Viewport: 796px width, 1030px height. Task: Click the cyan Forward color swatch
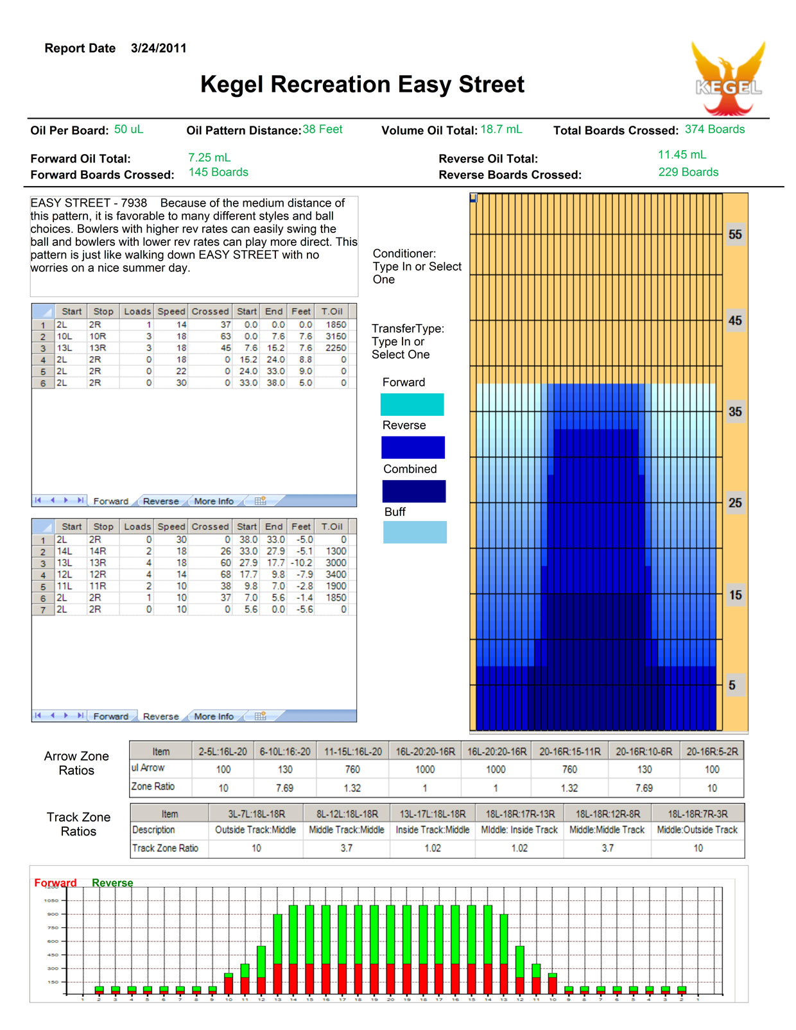coord(412,404)
